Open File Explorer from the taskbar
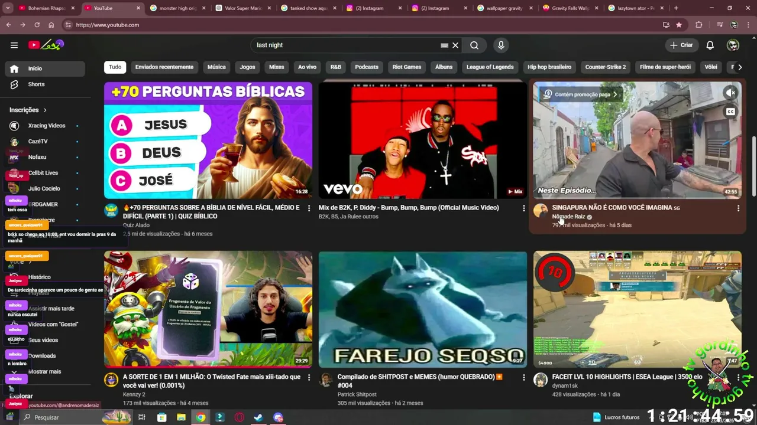The width and height of the screenshot is (757, 425). tap(181, 417)
